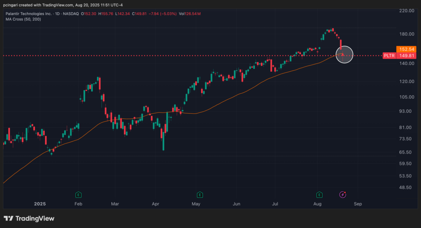Click the PLTR price label tag
Screen dimensions: 421x228
(x=389, y=56)
